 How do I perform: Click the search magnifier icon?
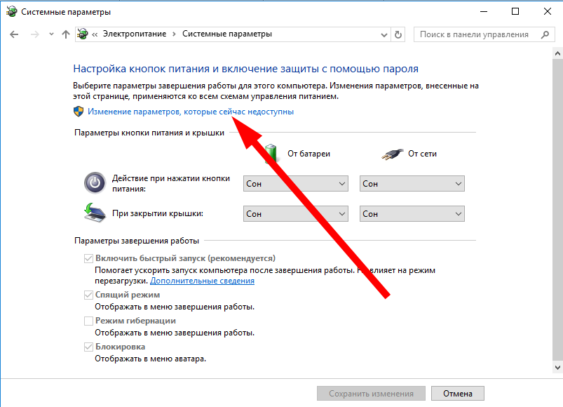[x=545, y=34]
